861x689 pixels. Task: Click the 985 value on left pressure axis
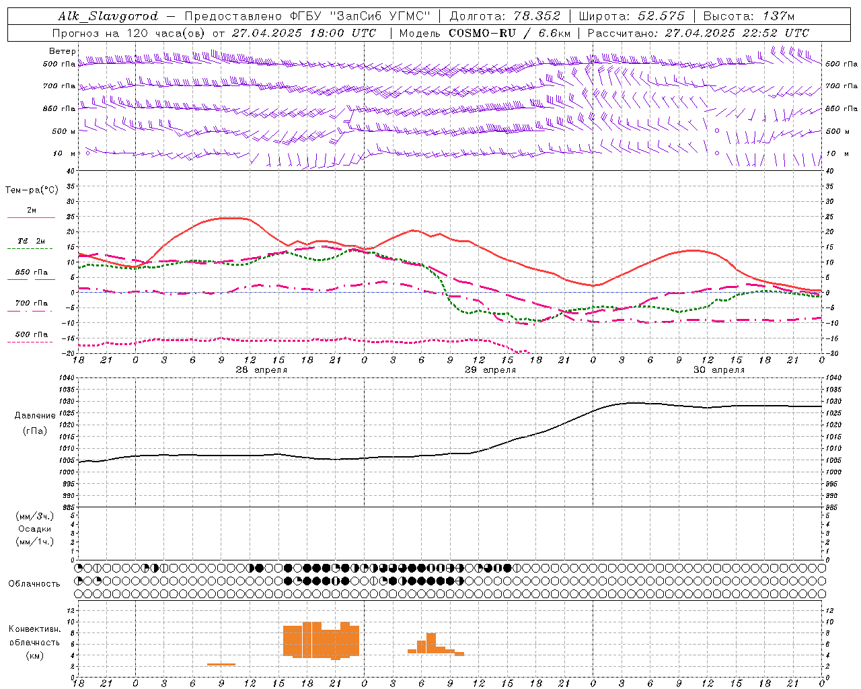click(x=67, y=507)
